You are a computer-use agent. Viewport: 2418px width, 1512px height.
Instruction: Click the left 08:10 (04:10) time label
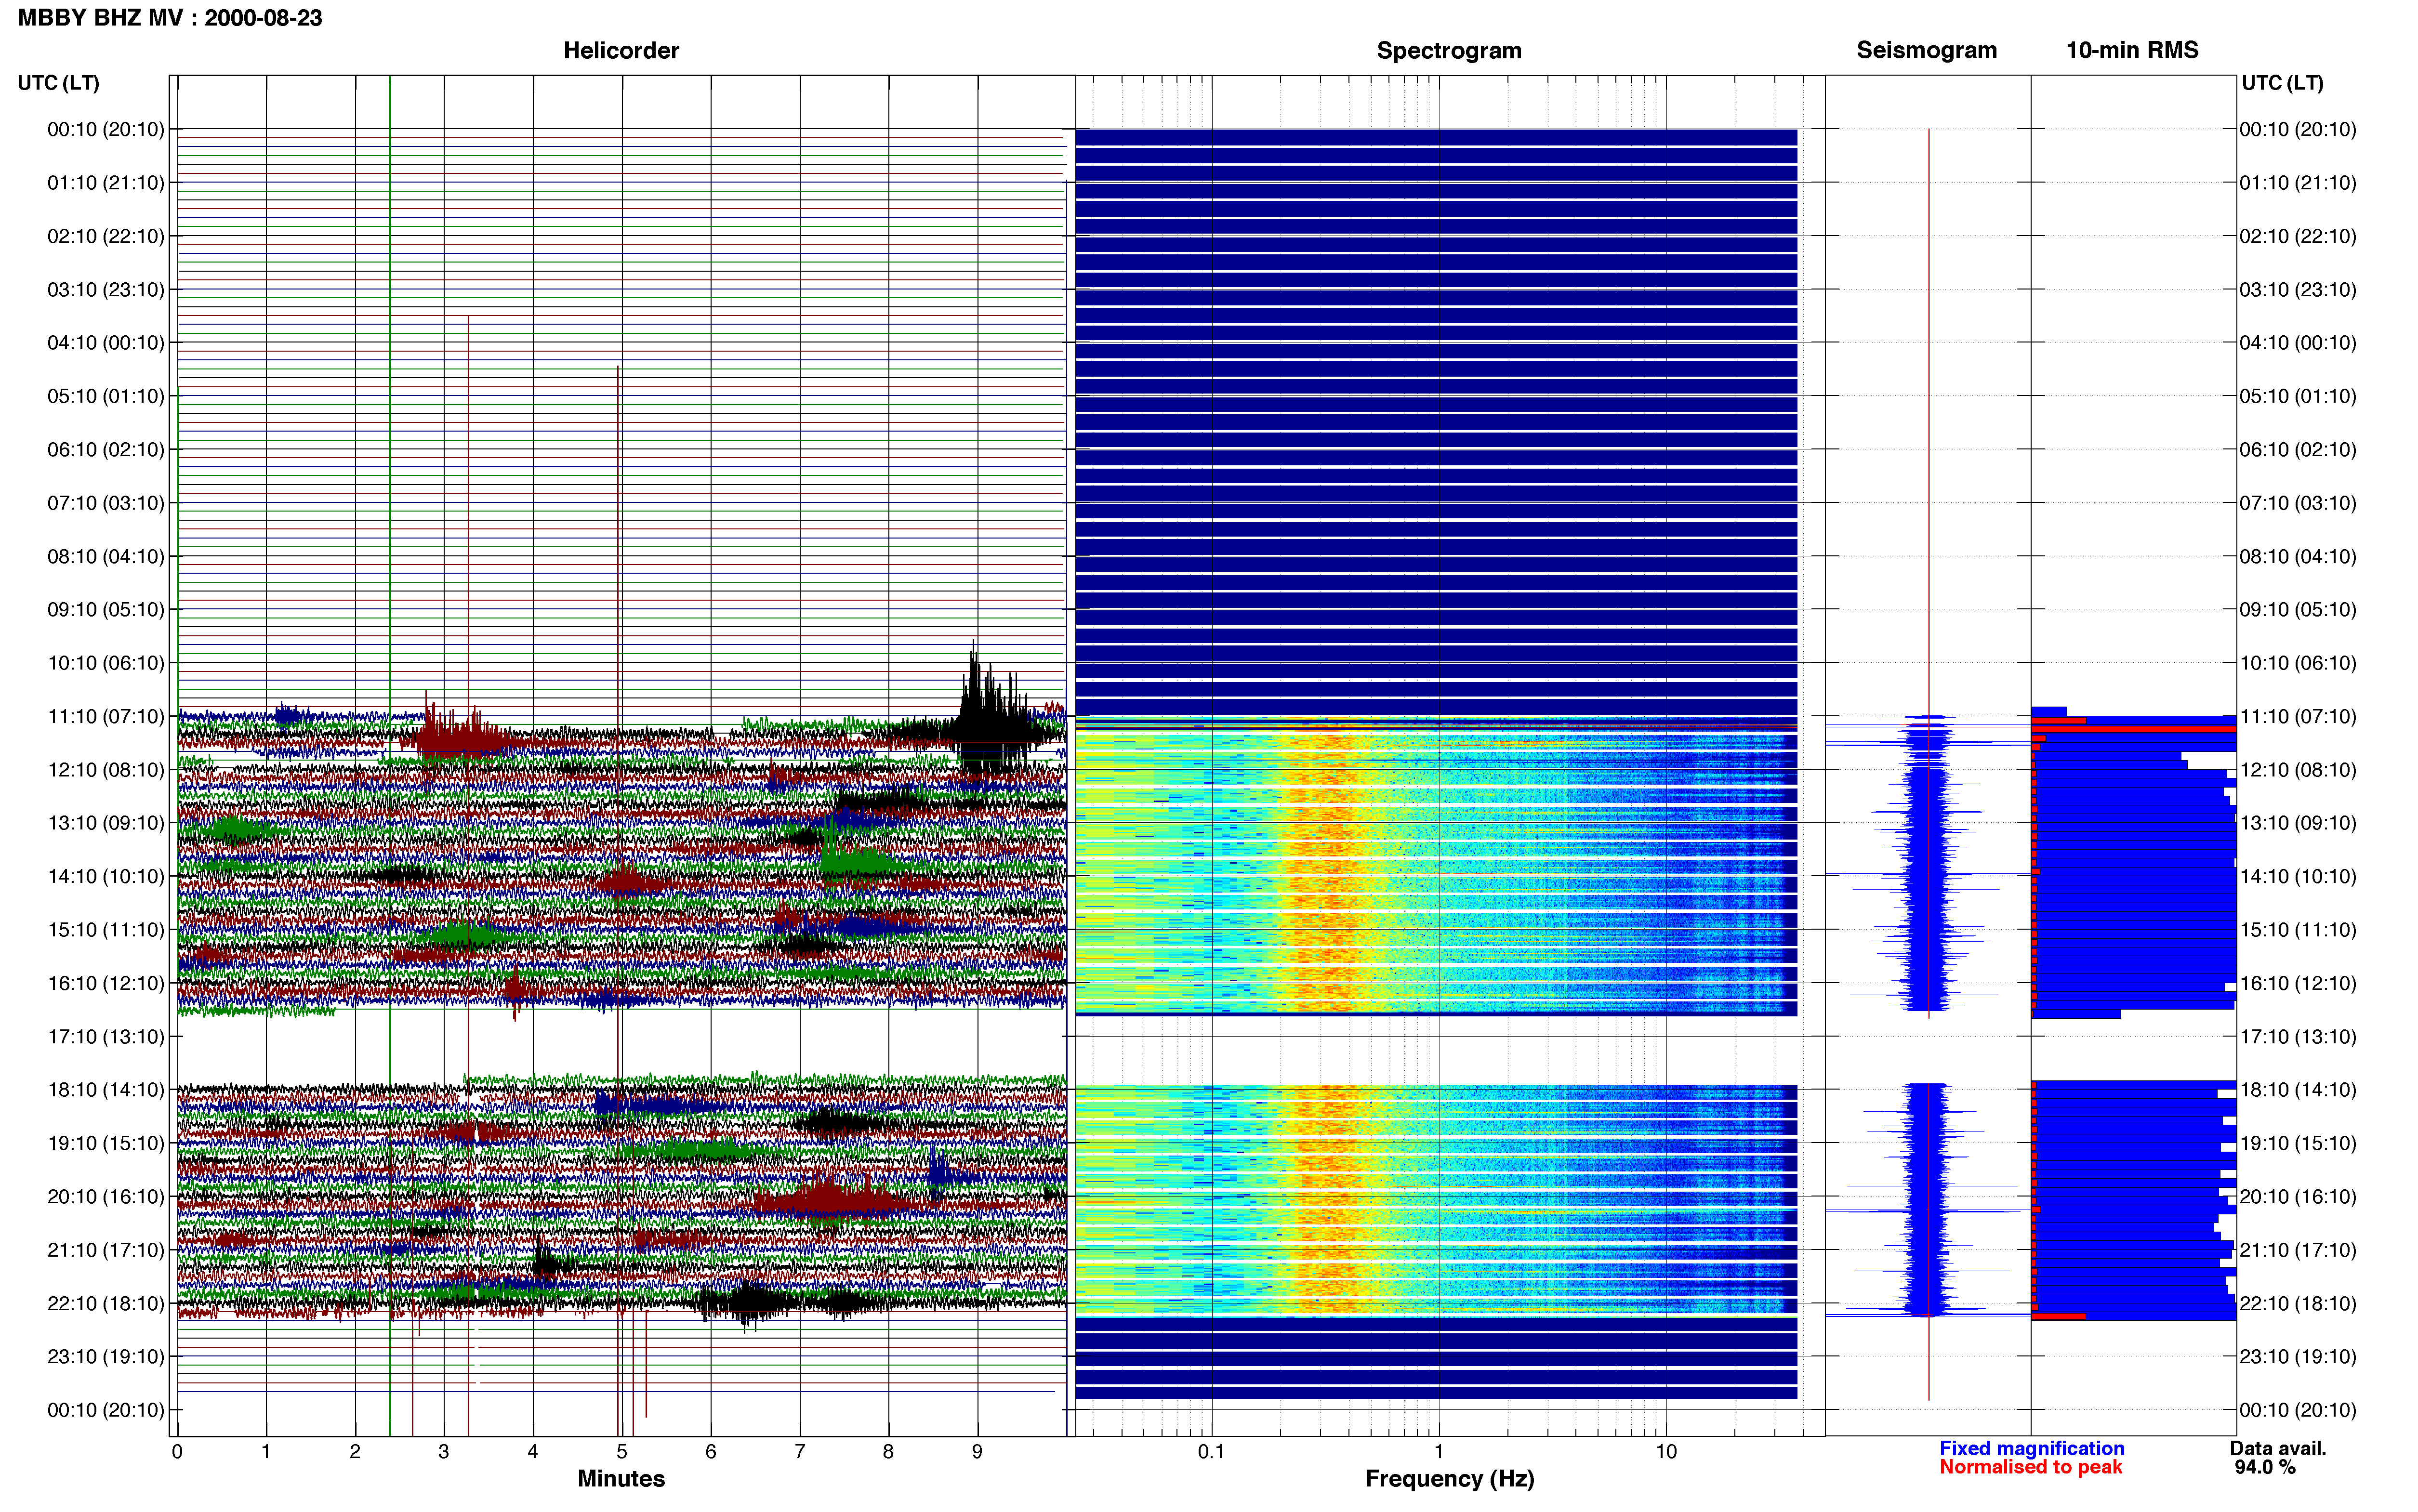point(106,556)
